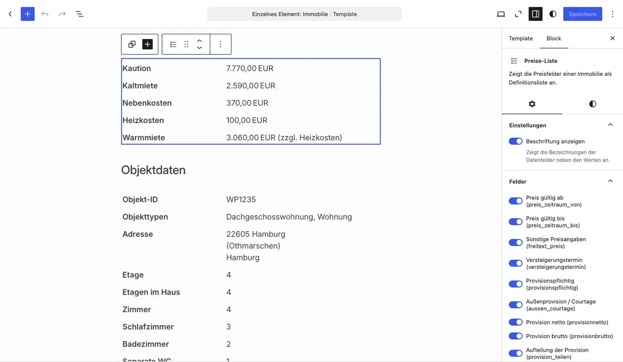Click the Zimmer label
The height and width of the screenshot is (362, 623).
click(137, 310)
